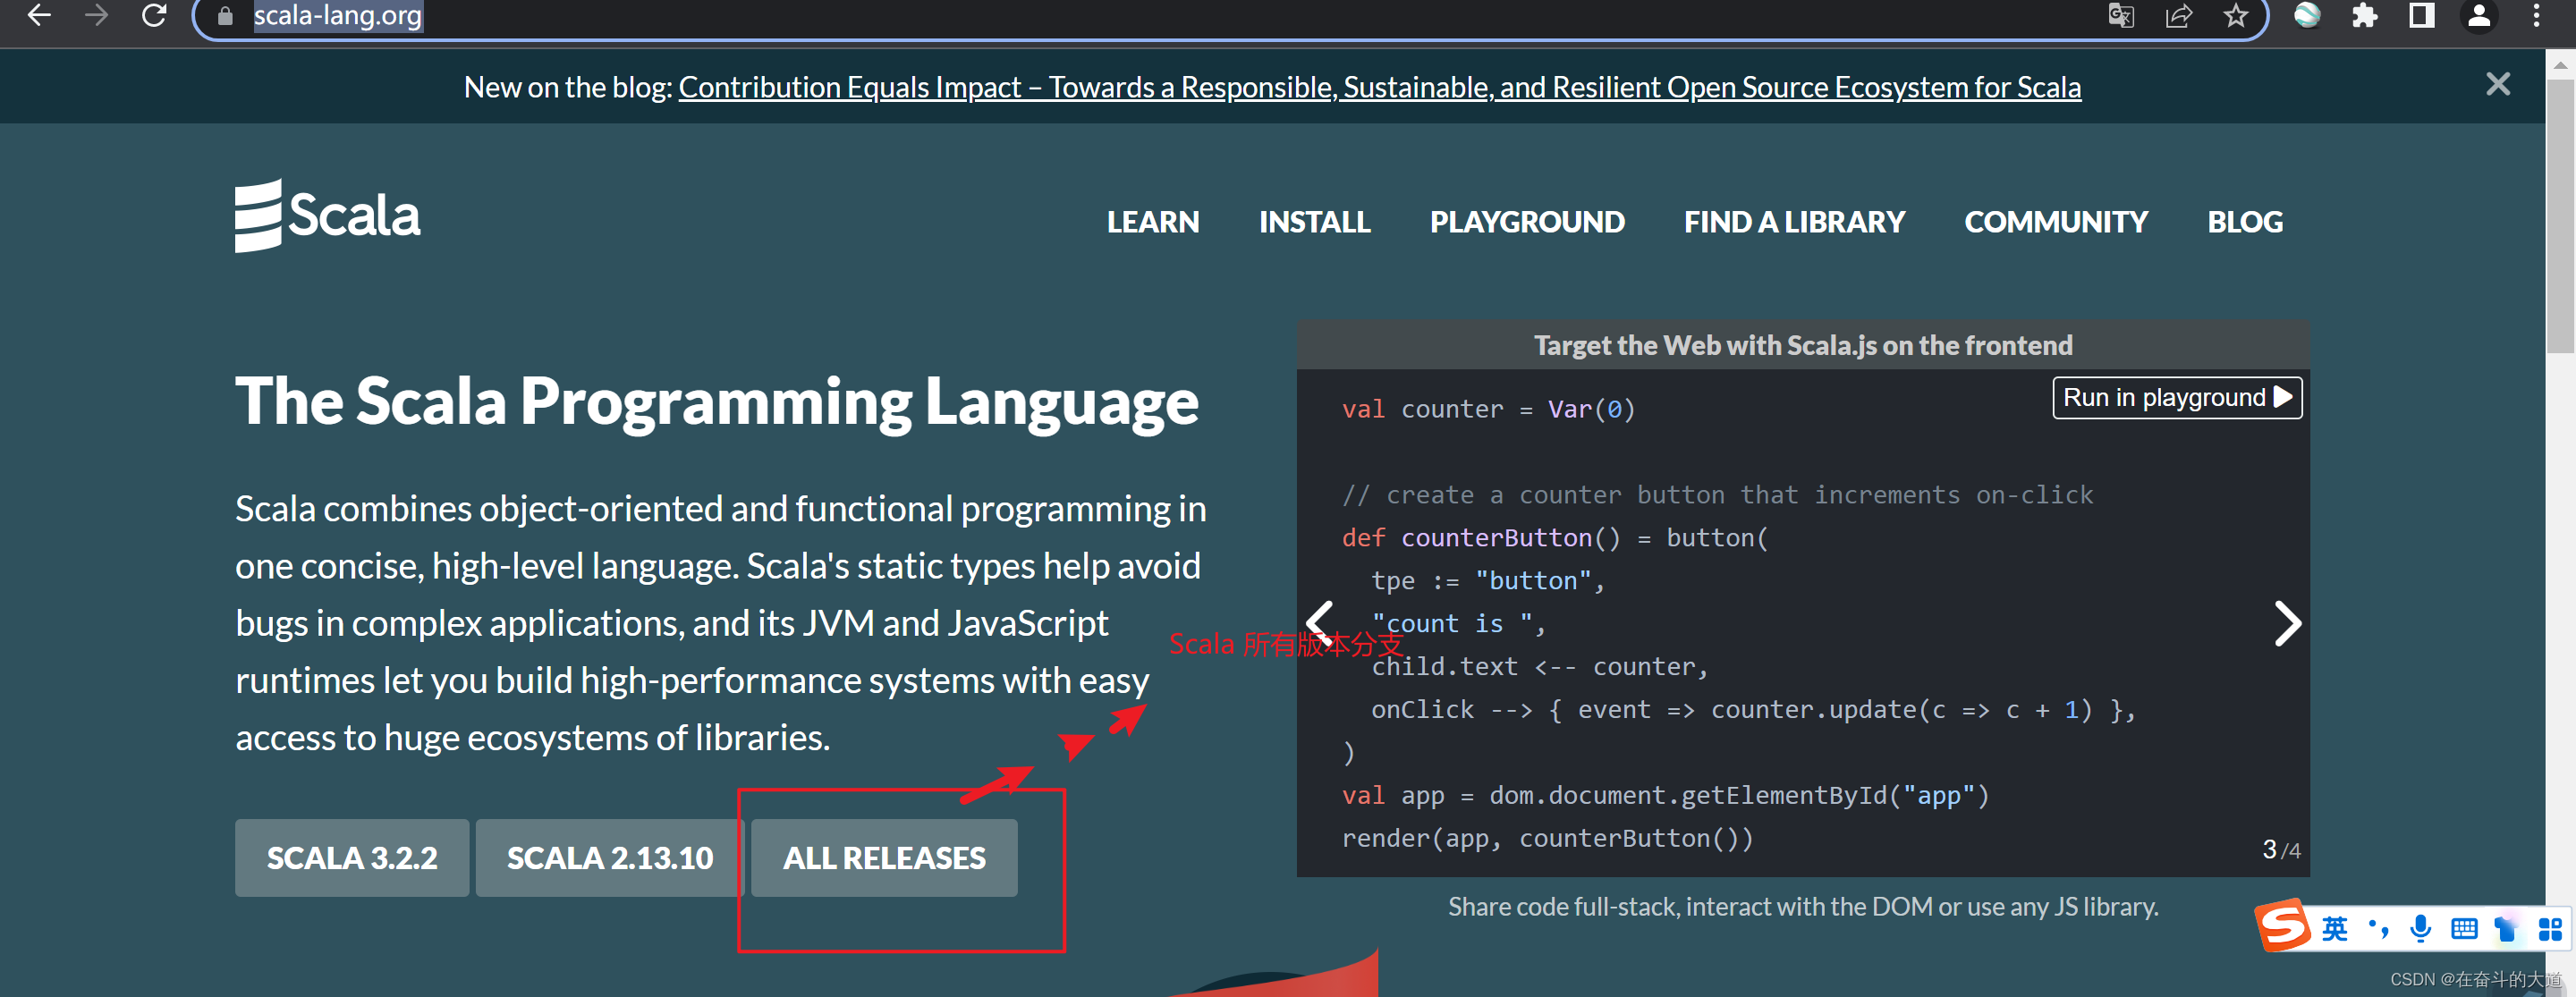Open the extensions puzzle icon

[x=2364, y=15]
